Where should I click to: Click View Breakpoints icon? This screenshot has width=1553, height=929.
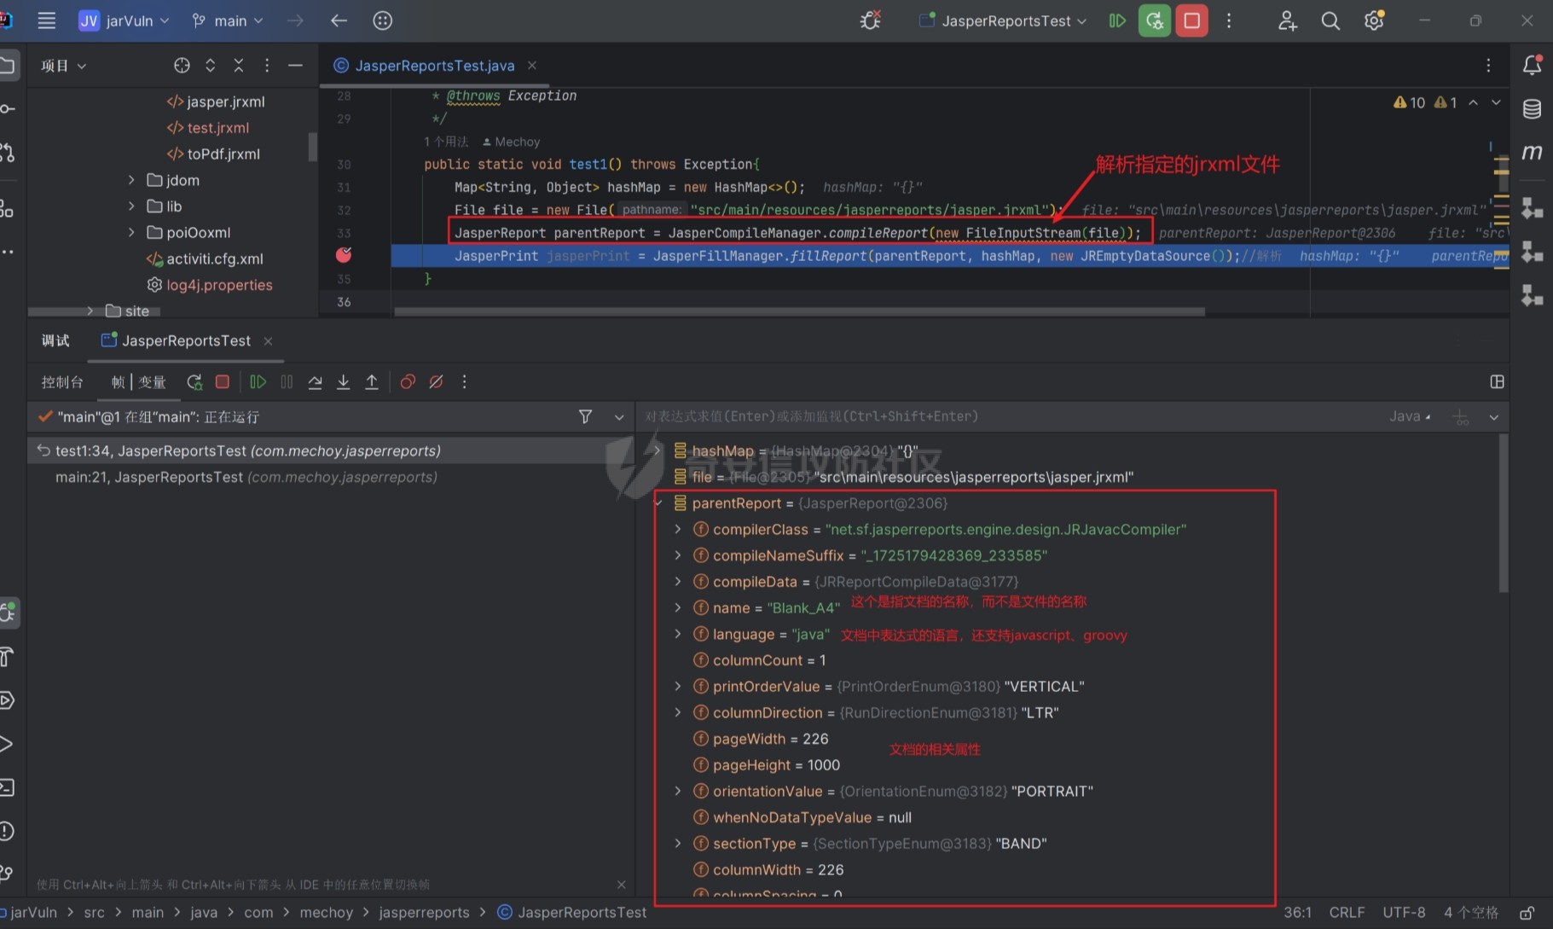click(x=408, y=382)
